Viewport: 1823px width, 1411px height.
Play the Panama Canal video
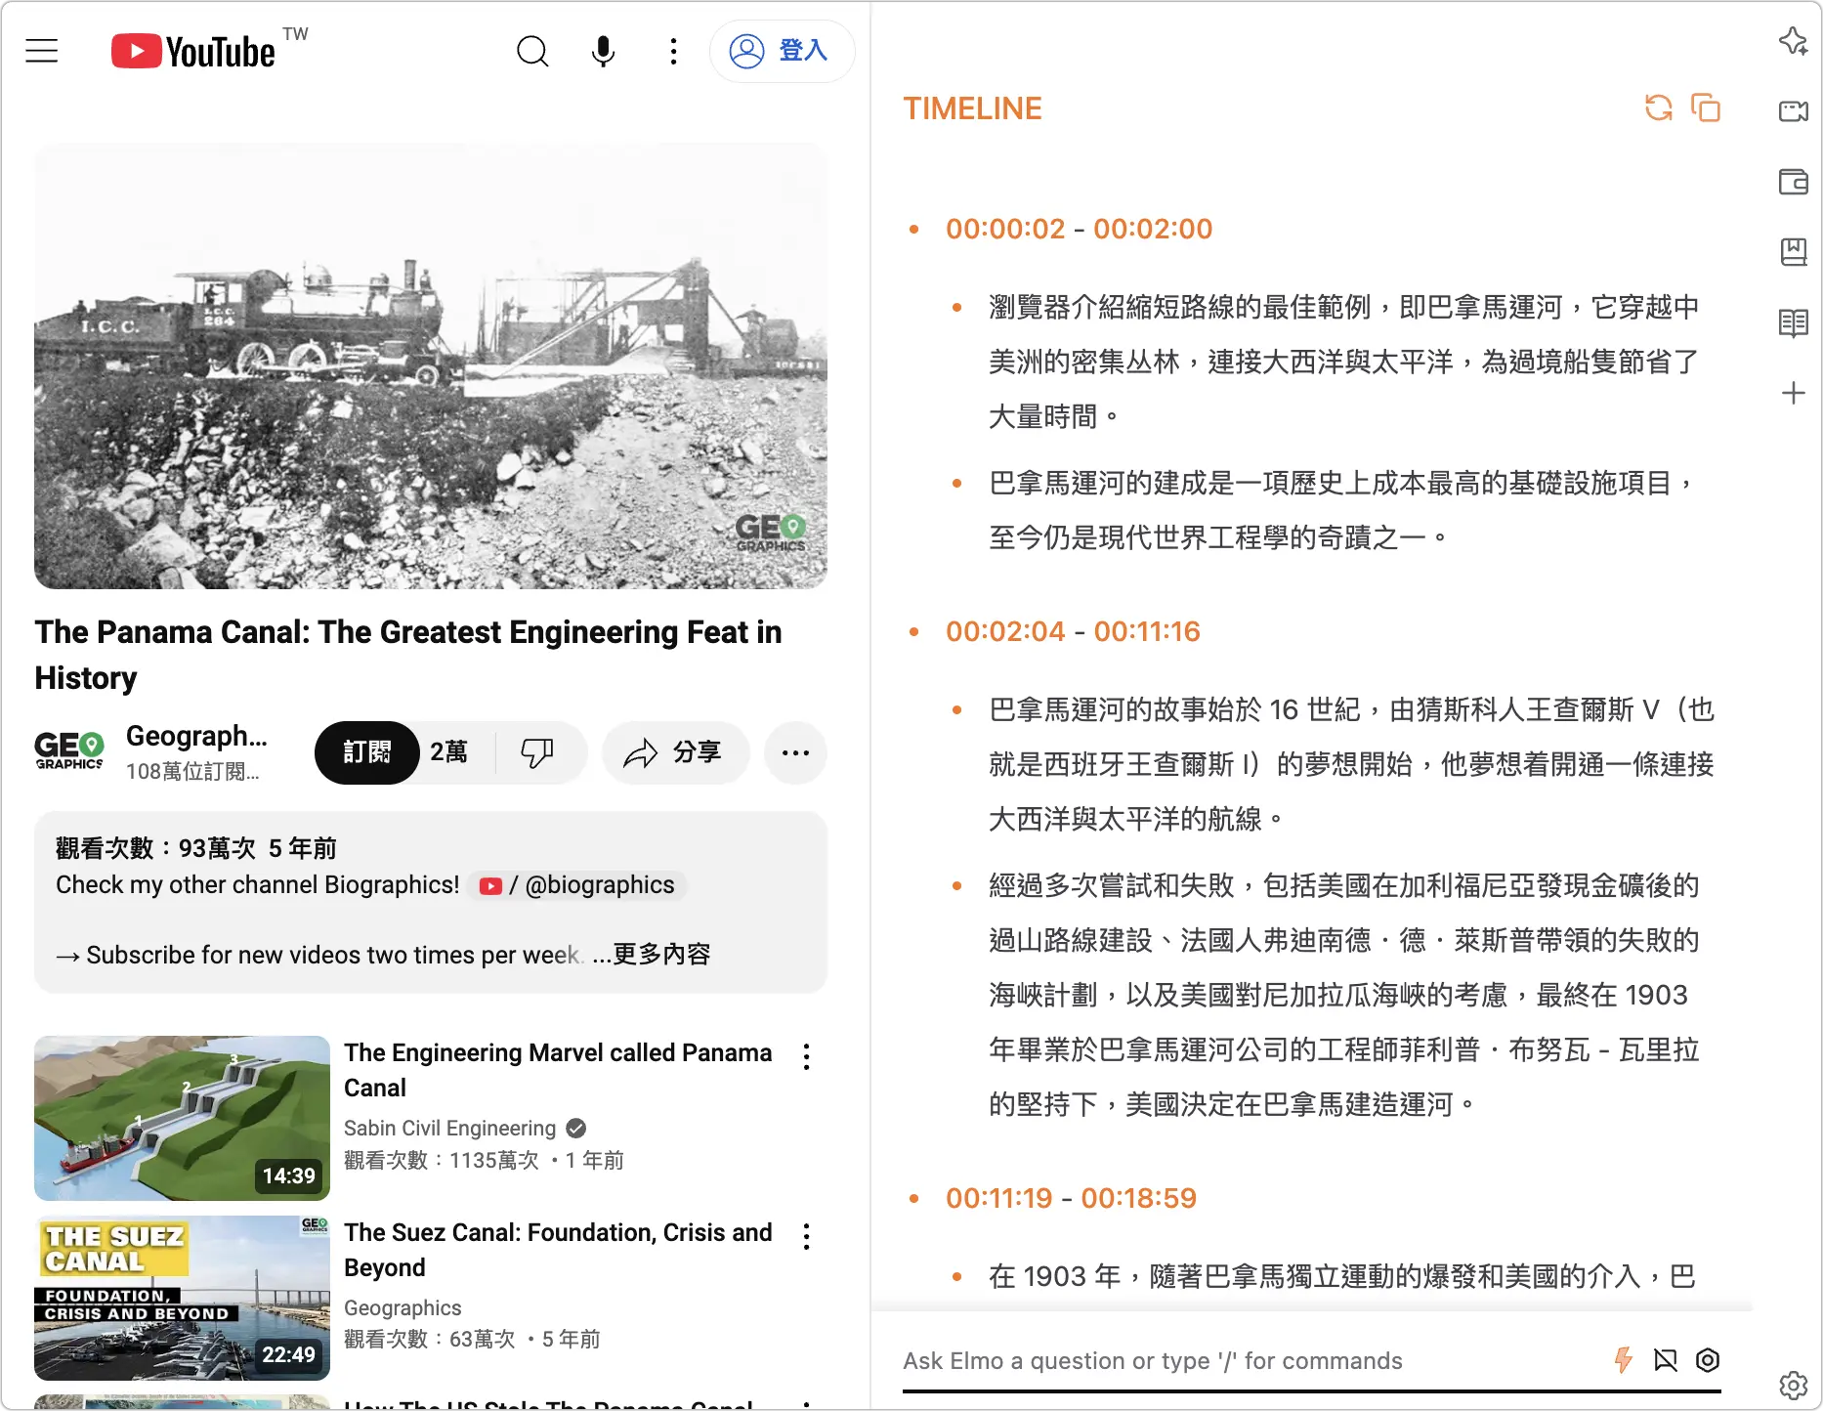431,366
